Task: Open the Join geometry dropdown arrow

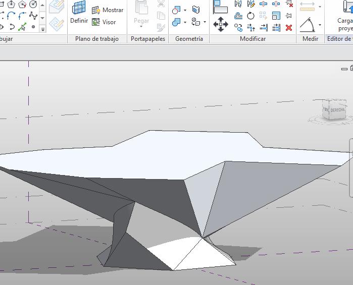Action: pos(185,22)
